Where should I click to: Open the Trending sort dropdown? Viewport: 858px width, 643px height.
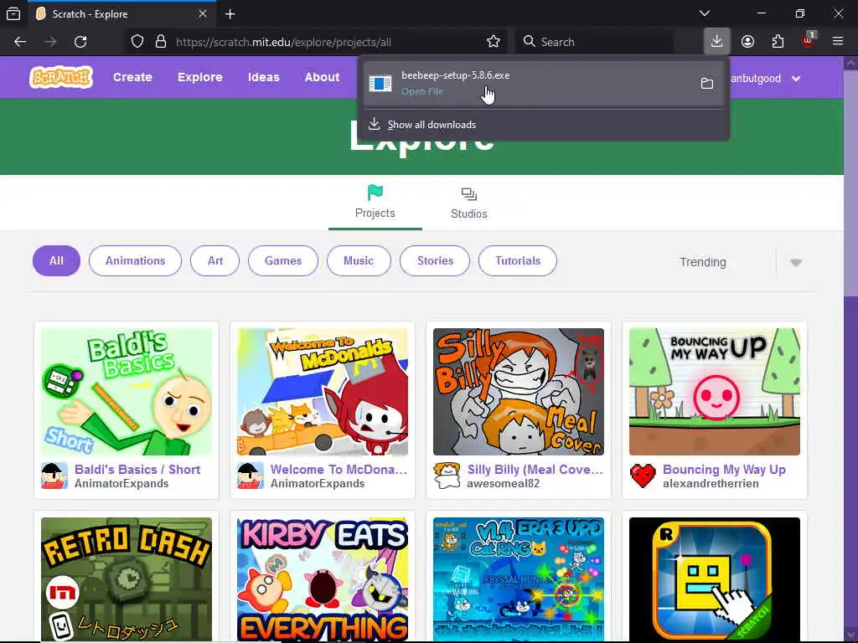coord(742,262)
